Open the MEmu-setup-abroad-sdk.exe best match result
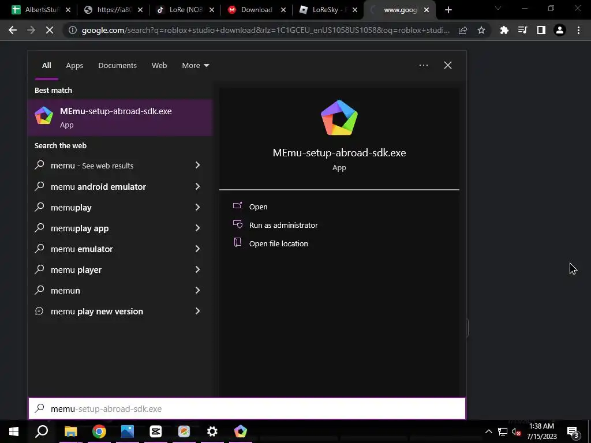The height and width of the screenshot is (443, 591). coord(120,118)
